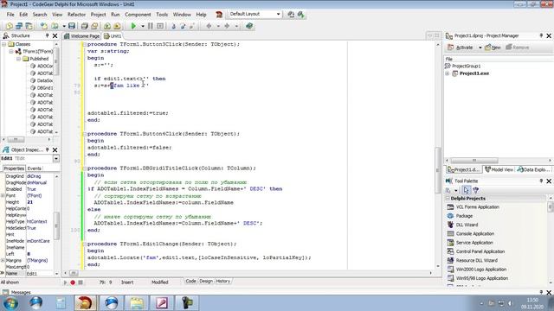Open the Refactor menu
Screen dimensions: 554x311
[x=76, y=15]
